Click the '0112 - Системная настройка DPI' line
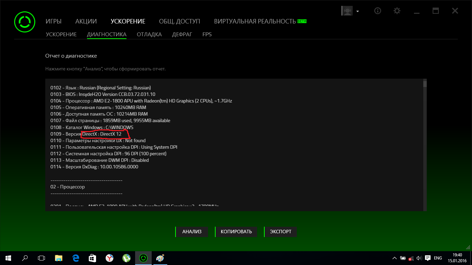Screen dimensions: 472x265 pyautogui.click(x=108, y=154)
